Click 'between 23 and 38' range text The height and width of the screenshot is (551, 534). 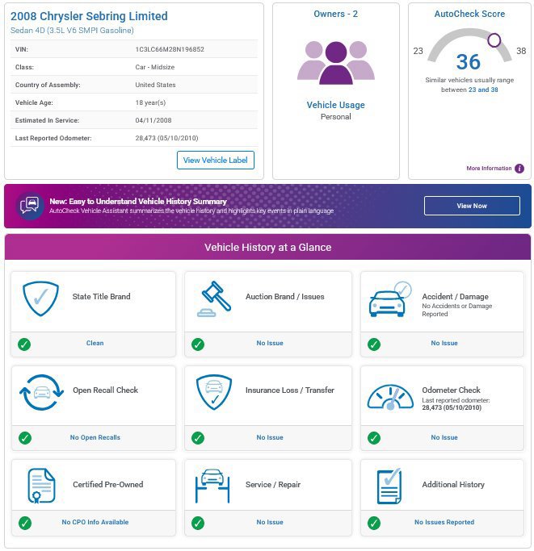[469, 90]
